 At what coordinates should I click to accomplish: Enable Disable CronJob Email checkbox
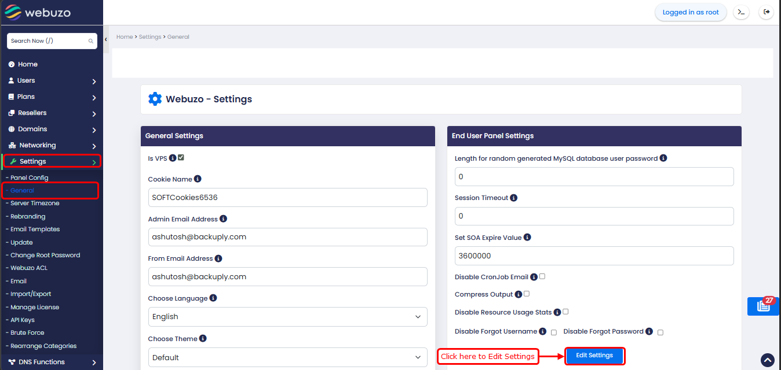tap(542, 276)
